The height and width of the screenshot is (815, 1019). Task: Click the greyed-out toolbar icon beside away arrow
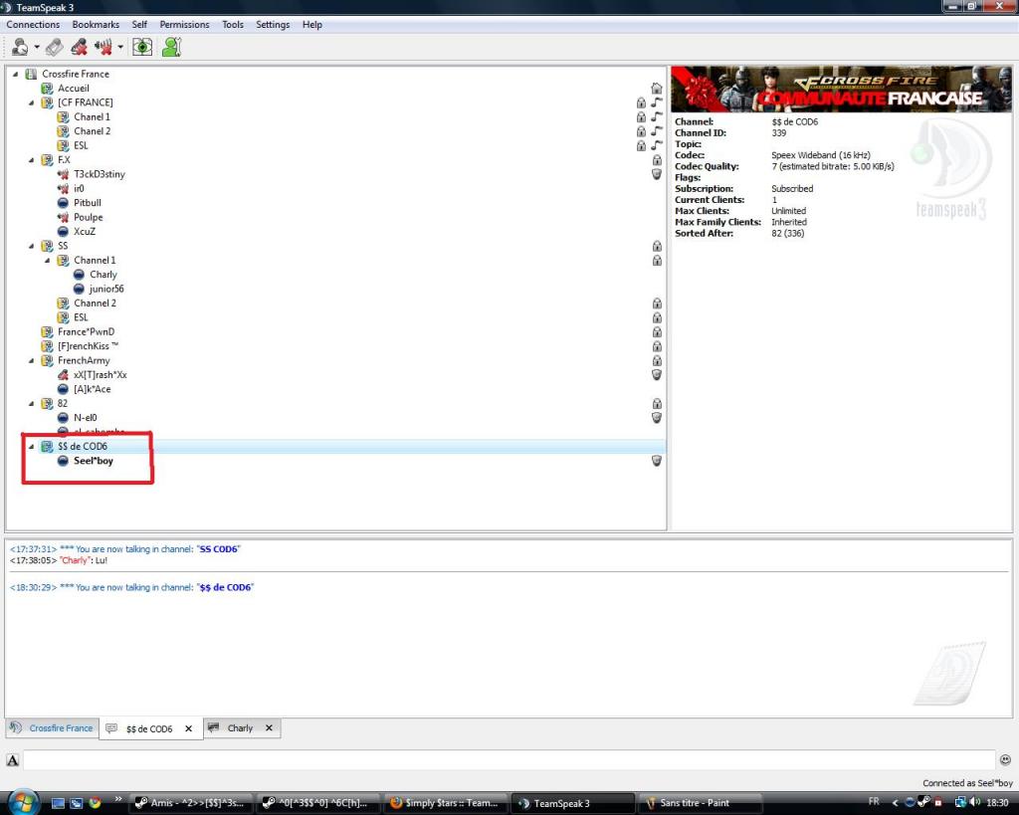pyautogui.click(x=55, y=47)
